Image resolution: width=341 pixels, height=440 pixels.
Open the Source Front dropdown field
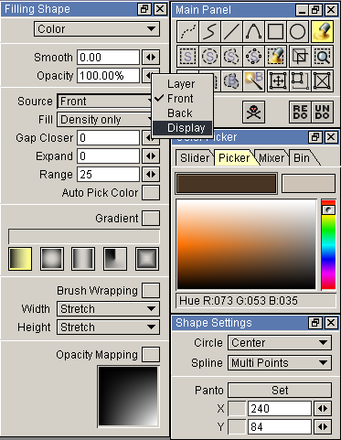104,102
